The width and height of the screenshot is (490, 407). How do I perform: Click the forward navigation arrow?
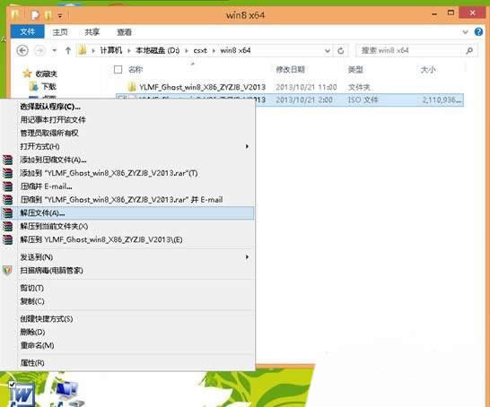pyautogui.click(x=39, y=50)
